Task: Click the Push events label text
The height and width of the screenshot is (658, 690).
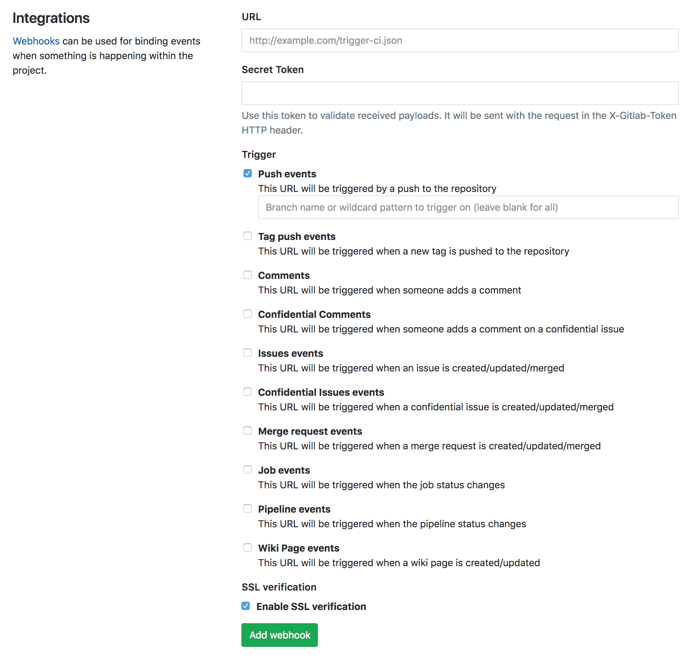Action: point(287,174)
